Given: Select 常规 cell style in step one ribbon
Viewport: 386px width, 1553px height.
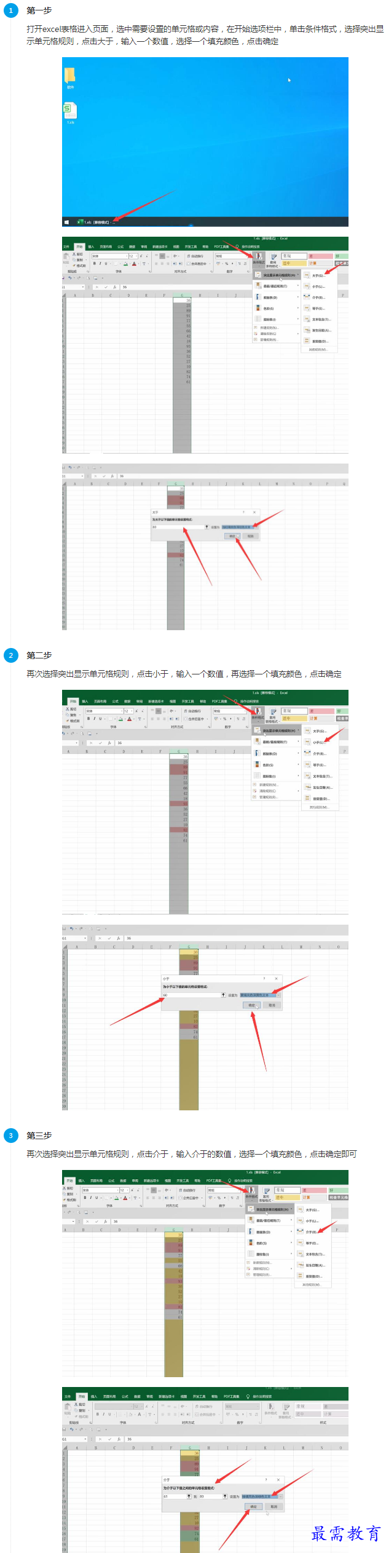Looking at the screenshot, I should coord(294,256).
